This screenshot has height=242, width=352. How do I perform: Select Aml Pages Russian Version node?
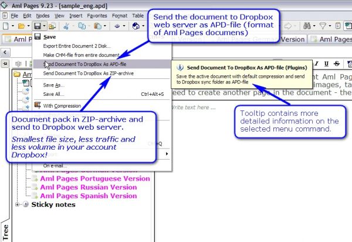(89, 187)
